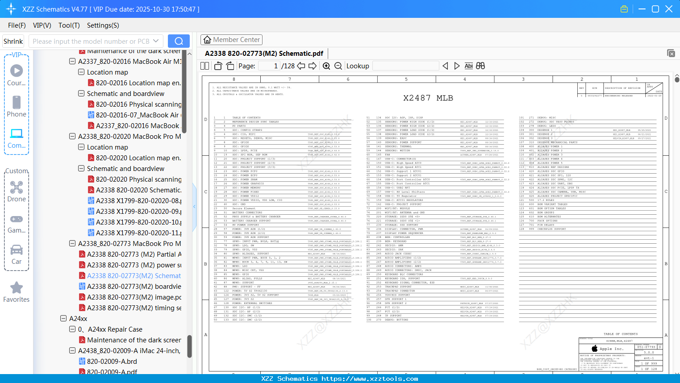Rotate the page counterclockwise
The height and width of the screenshot is (383, 680).
point(218,66)
